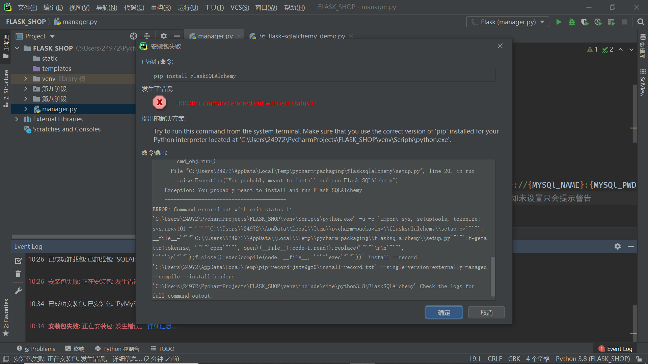
Task: Expand the 第八阶段 folder
Action: (26, 99)
